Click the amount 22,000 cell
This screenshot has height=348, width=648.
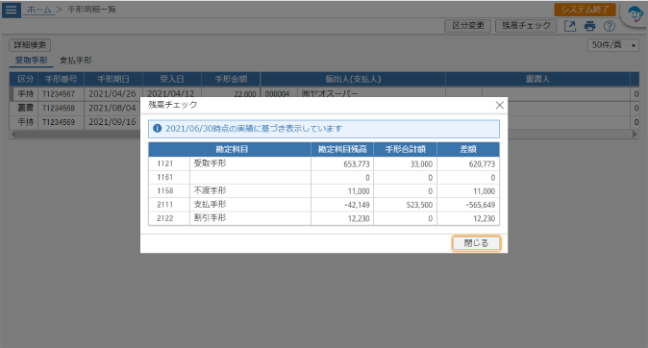coord(231,93)
